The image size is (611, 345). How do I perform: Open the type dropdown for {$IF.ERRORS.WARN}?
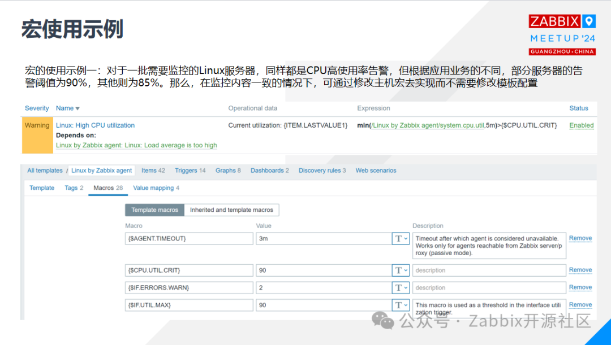pyautogui.click(x=401, y=288)
